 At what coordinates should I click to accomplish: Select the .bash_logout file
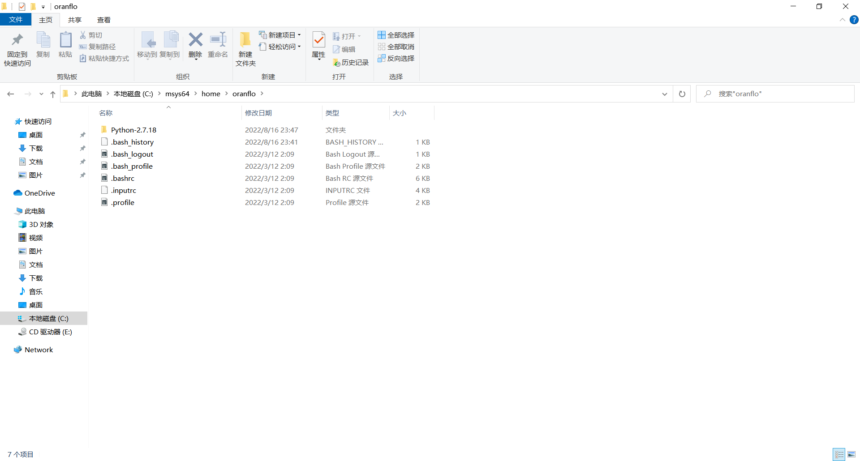click(x=132, y=154)
